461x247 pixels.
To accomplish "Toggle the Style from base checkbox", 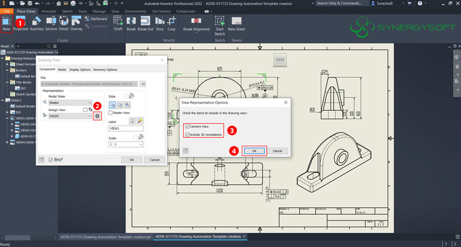I will point(126,96).
